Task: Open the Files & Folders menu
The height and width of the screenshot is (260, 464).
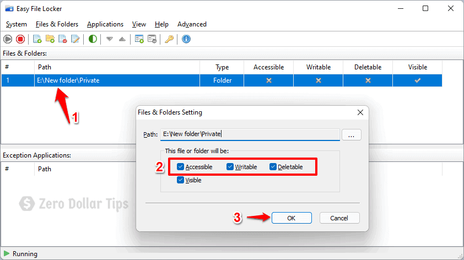Action: pos(57,24)
